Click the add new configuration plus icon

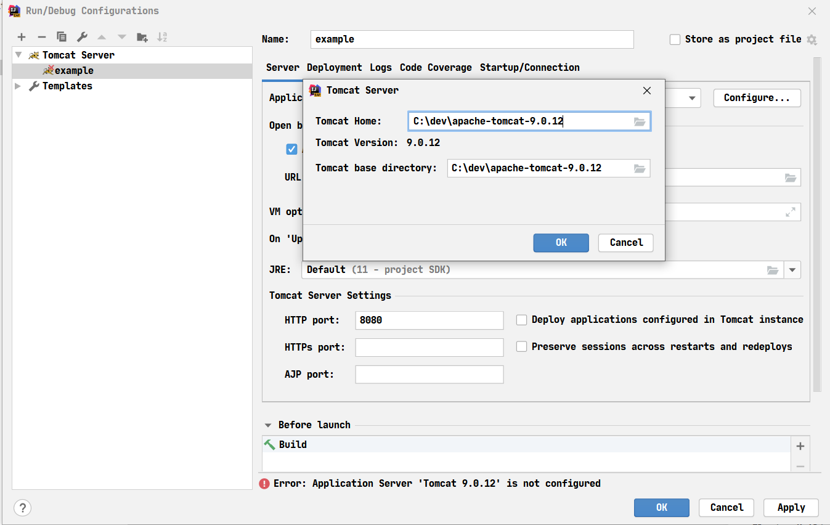22,37
